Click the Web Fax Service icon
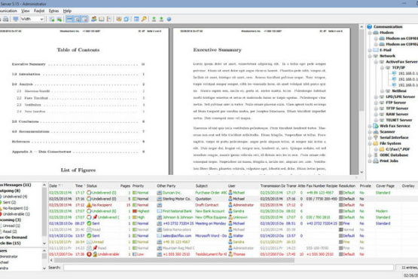This screenshot has width=418, height=279. [x=376, y=126]
